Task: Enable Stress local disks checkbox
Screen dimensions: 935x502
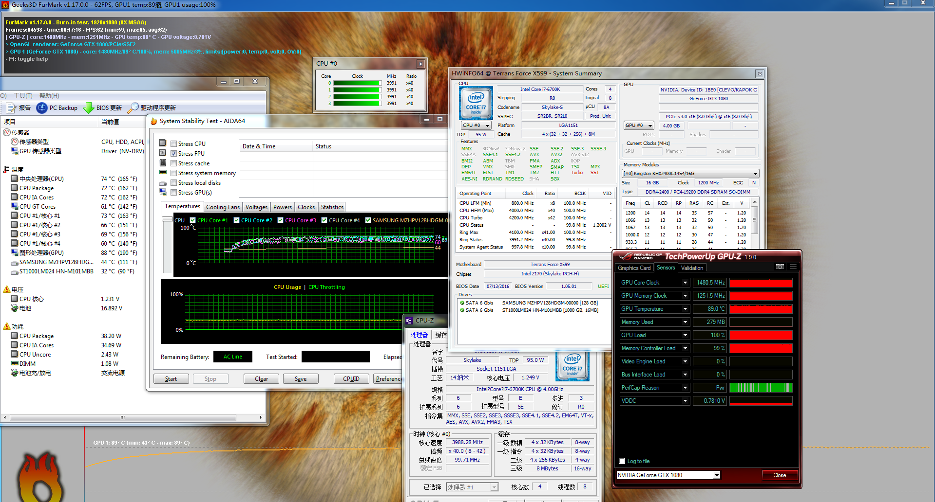Action: point(173,182)
